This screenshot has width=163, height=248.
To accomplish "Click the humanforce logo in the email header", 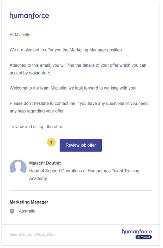I will 29,16.
